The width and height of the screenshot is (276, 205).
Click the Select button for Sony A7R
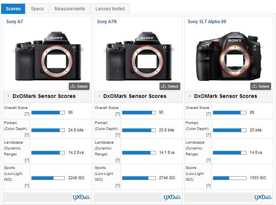point(170,86)
